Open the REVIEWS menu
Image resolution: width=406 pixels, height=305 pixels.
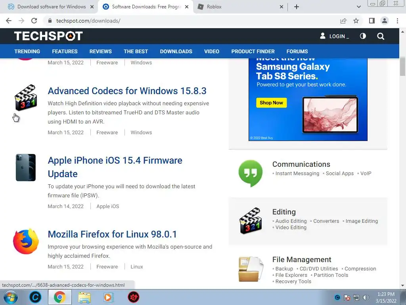click(x=100, y=51)
